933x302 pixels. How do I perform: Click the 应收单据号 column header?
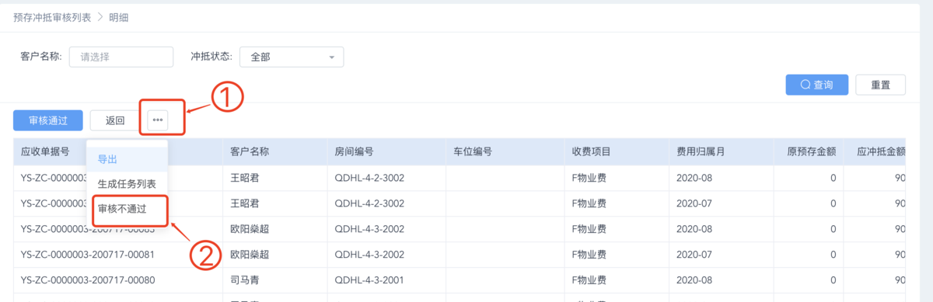pyautogui.click(x=45, y=152)
